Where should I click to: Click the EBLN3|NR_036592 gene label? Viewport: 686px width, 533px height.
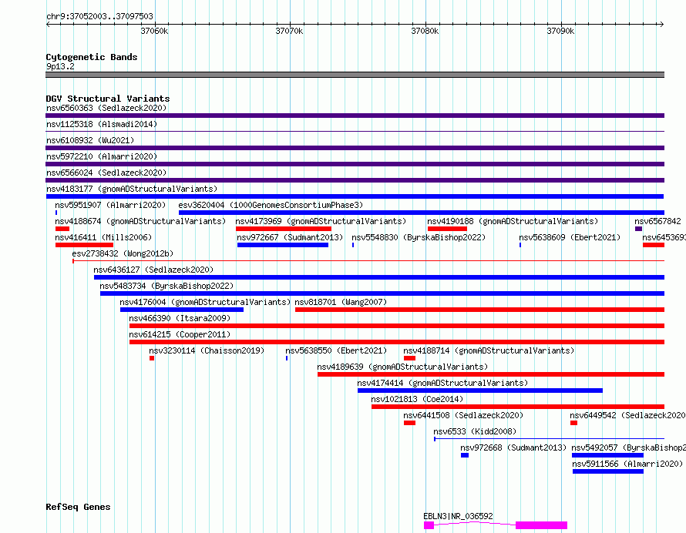click(458, 516)
